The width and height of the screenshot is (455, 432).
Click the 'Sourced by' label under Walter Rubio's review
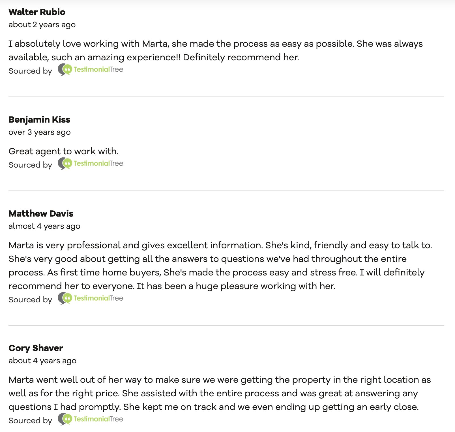(30, 71)
